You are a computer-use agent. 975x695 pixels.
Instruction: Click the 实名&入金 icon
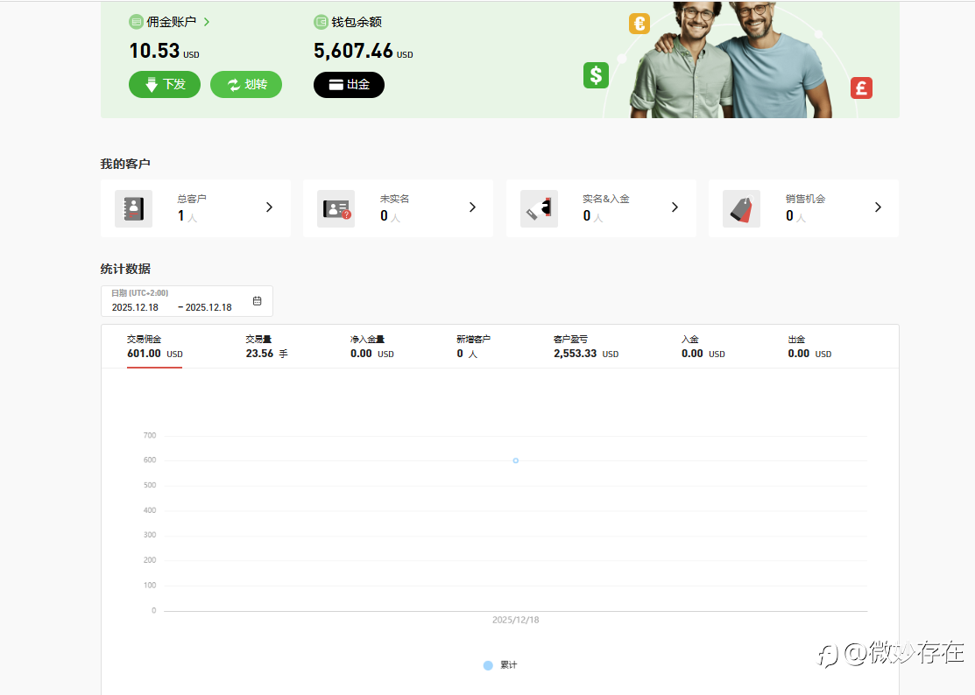tap(539, 208)
